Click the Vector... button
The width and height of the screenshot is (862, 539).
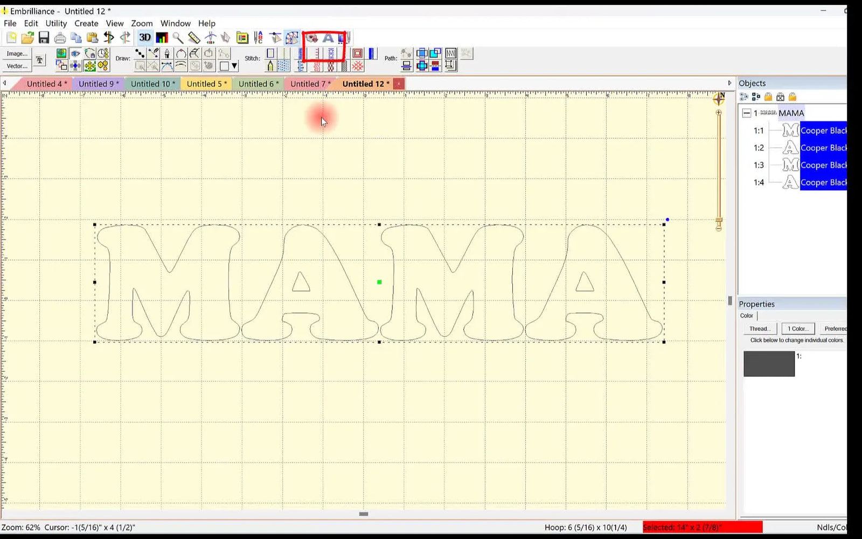tap(17, 66)
